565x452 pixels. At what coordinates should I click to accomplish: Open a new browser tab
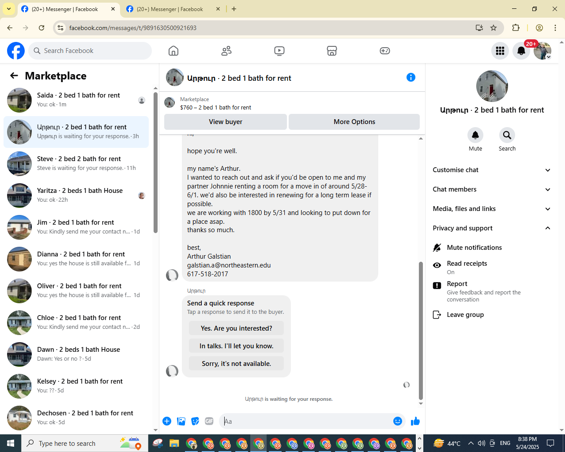pos(234,9)
